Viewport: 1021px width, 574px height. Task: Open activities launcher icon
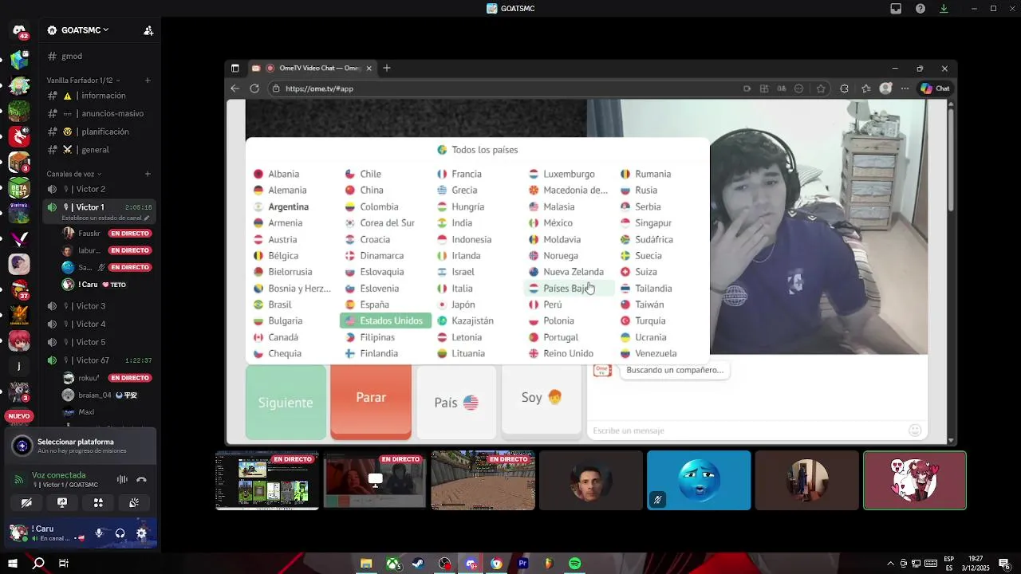(98, 503)
